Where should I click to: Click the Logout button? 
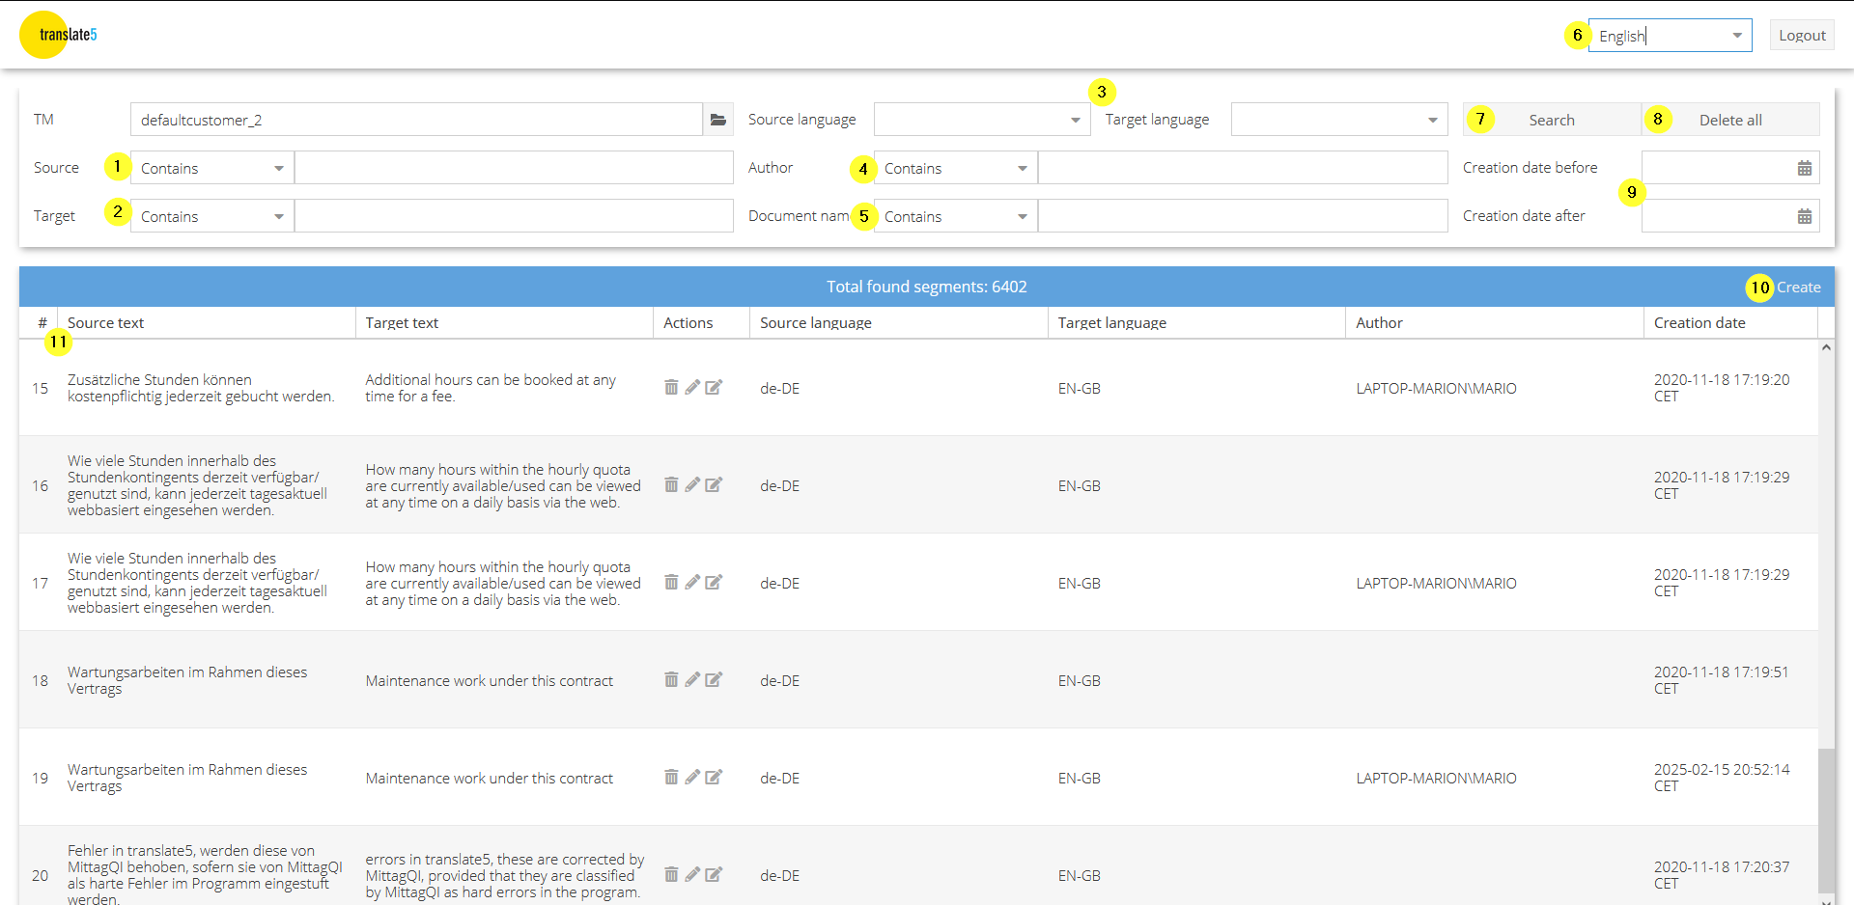tap(1802, 36)
